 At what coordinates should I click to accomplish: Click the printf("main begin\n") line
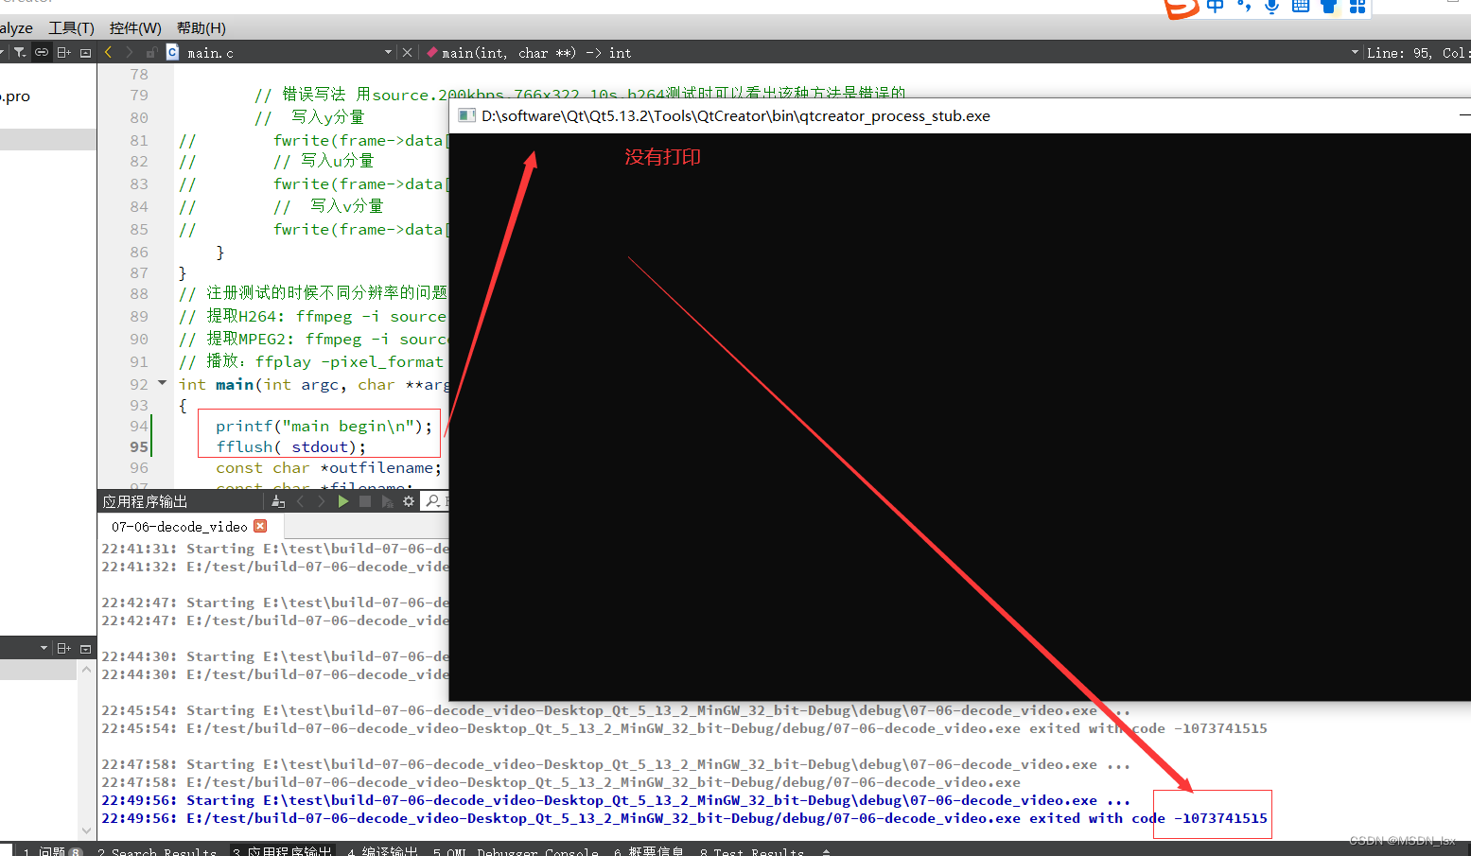click(324, 426)
